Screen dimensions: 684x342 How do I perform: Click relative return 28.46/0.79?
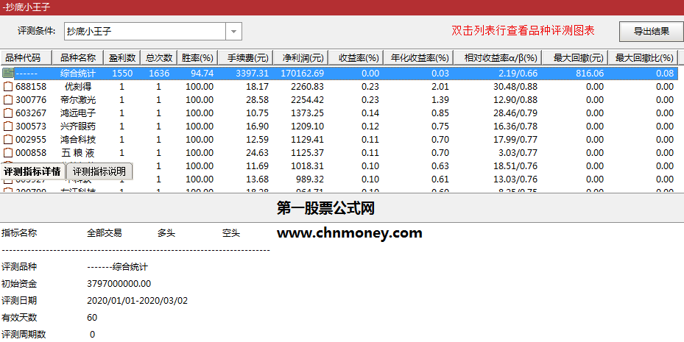(x=515, y=113)
